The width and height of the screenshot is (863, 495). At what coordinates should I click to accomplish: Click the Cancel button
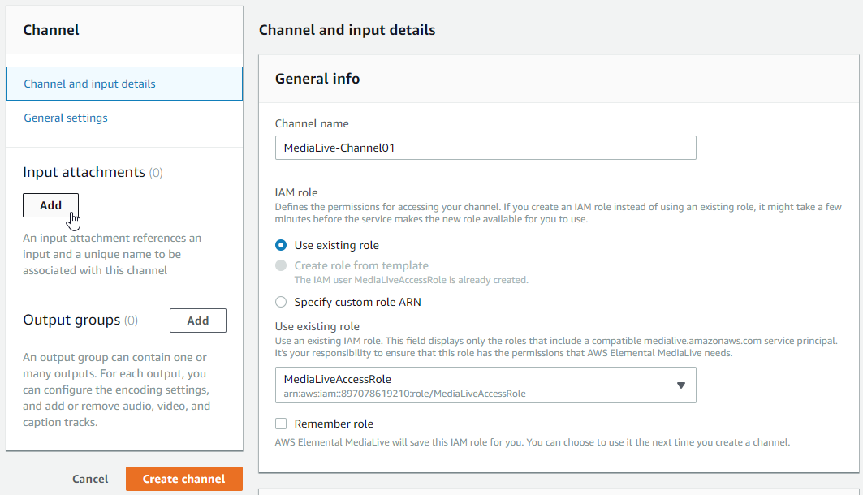click(x=90, y=479)
